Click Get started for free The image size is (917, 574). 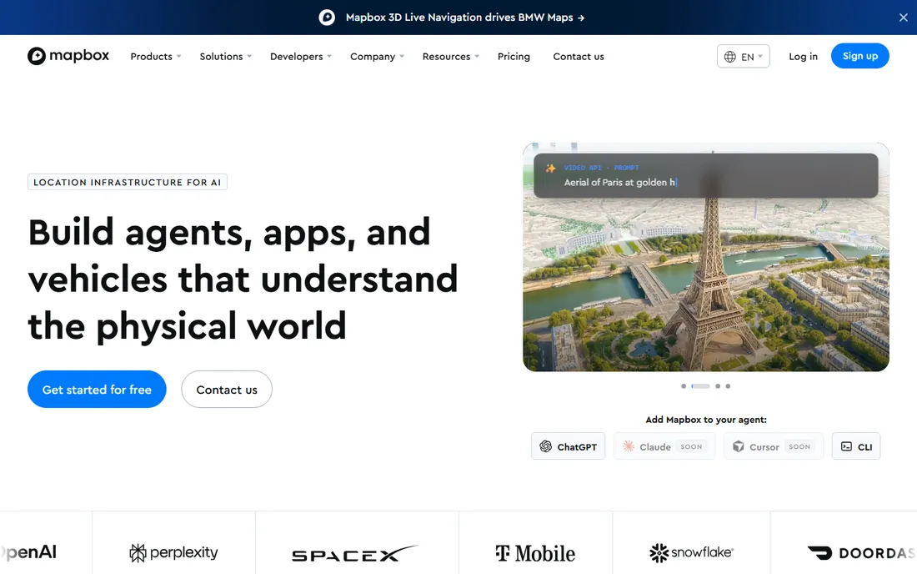tap(97, 389)
